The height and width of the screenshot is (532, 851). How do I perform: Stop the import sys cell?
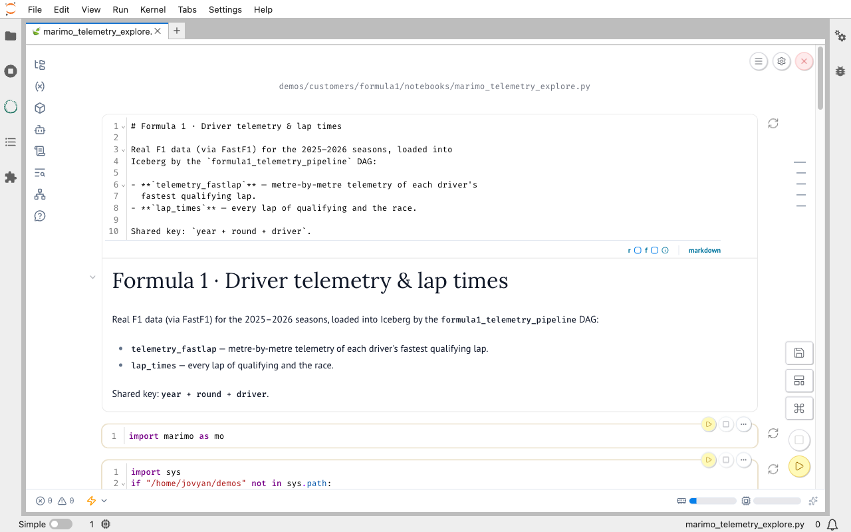pos(726,460)
